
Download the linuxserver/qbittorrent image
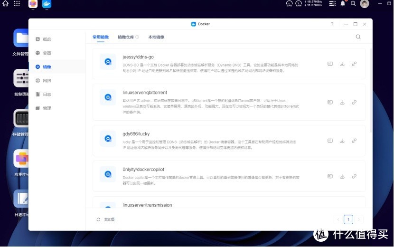pos(342,103)
